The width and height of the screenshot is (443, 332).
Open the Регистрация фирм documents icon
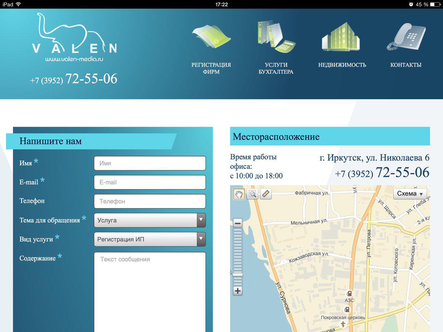[x=211, y=37]
